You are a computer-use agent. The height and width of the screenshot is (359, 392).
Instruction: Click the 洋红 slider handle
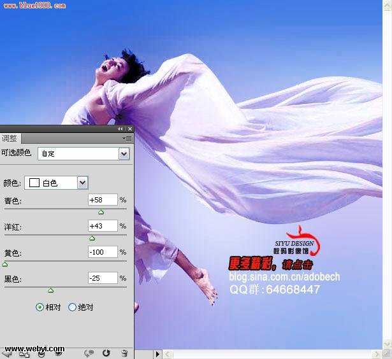[x=92, y=238]
